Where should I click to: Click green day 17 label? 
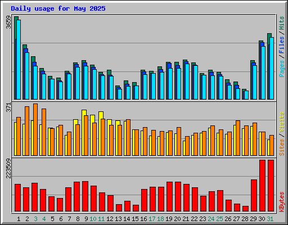152,219
